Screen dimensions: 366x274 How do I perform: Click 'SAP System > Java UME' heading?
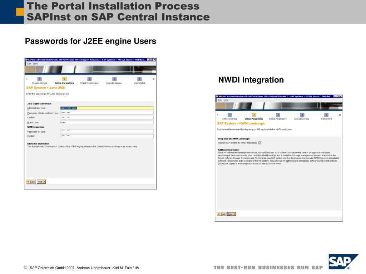[x=45, y=88]
